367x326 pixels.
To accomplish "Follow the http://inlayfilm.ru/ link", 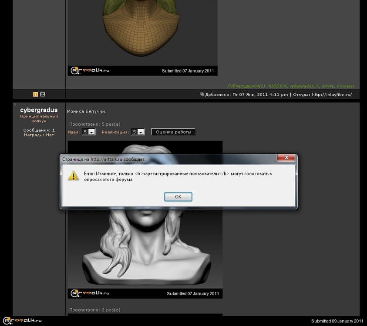I will 332,94.
